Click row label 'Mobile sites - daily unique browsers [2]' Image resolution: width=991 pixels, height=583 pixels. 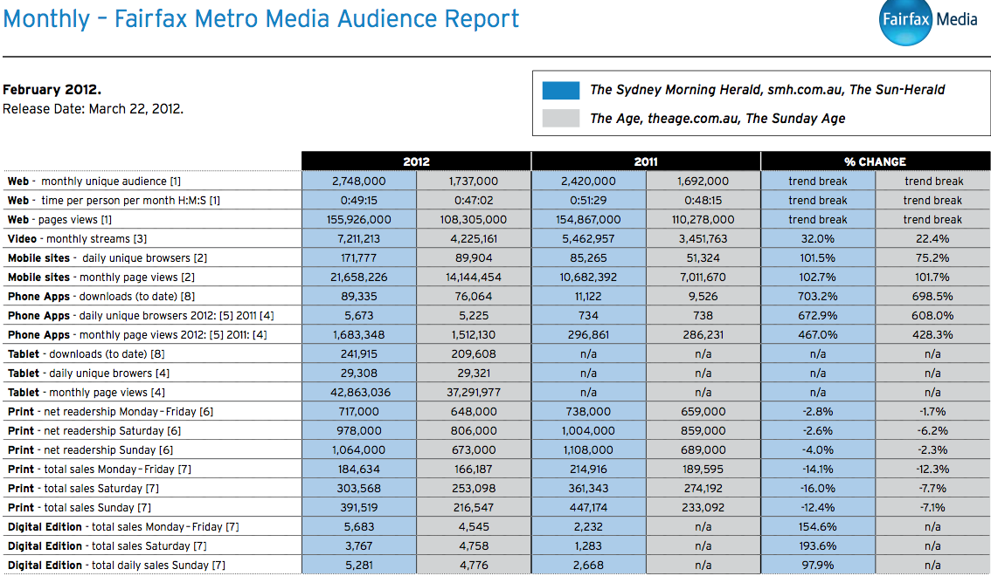coord(107,258)
